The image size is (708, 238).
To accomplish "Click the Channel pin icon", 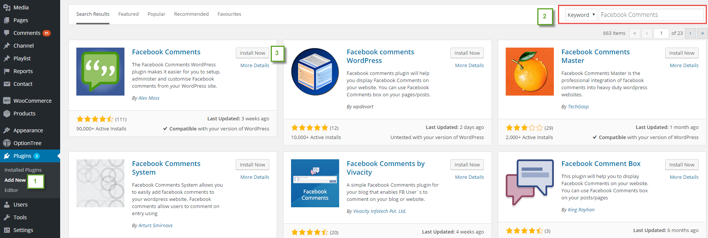I will (7, 46).
